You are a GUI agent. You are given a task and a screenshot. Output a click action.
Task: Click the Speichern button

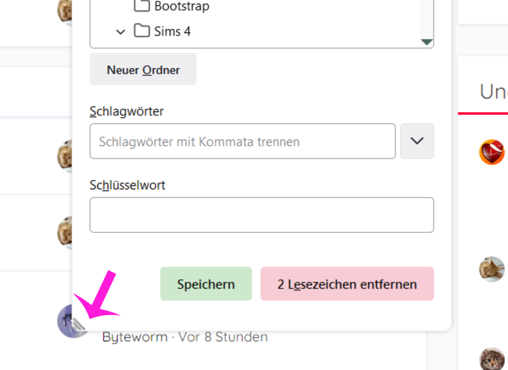(206, 284)
